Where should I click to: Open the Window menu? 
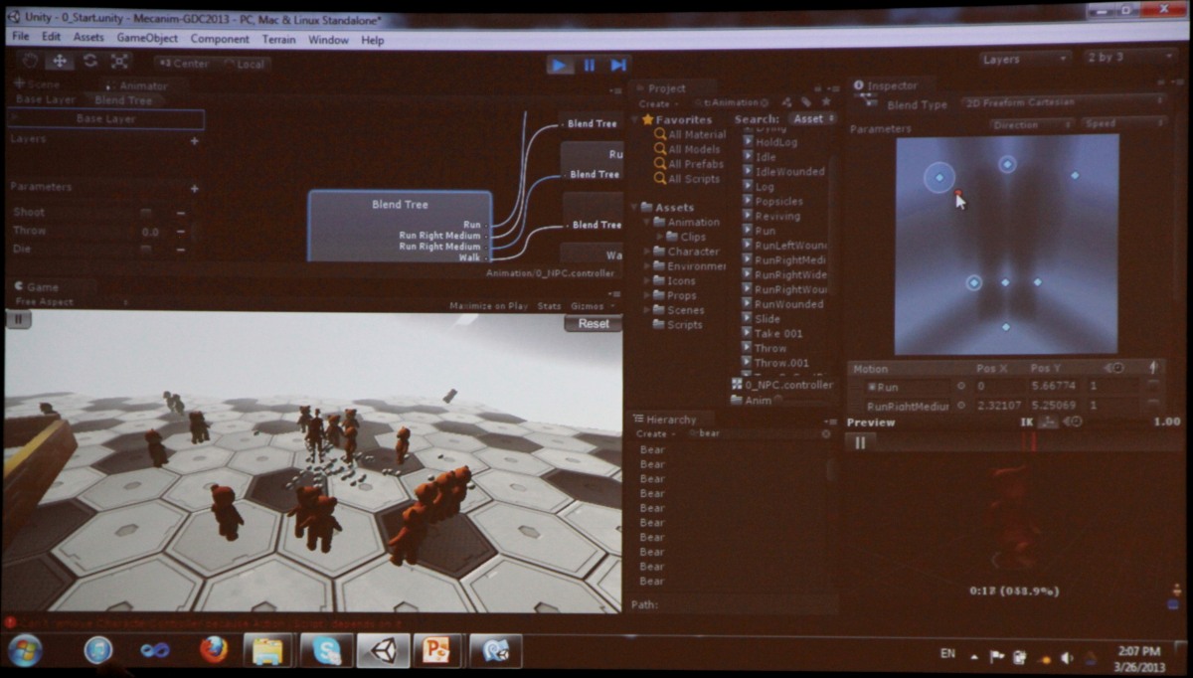(x=328, y=41)
